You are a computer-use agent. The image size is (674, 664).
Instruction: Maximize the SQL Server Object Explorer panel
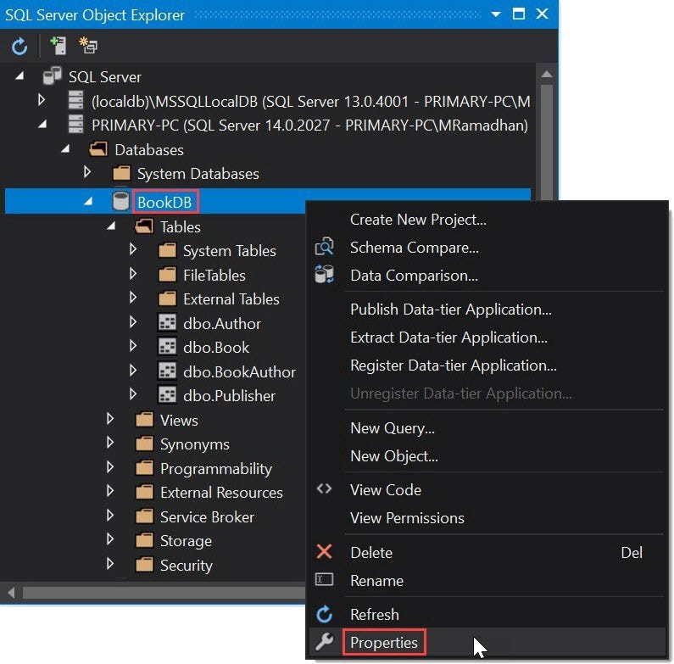point(518,14)
